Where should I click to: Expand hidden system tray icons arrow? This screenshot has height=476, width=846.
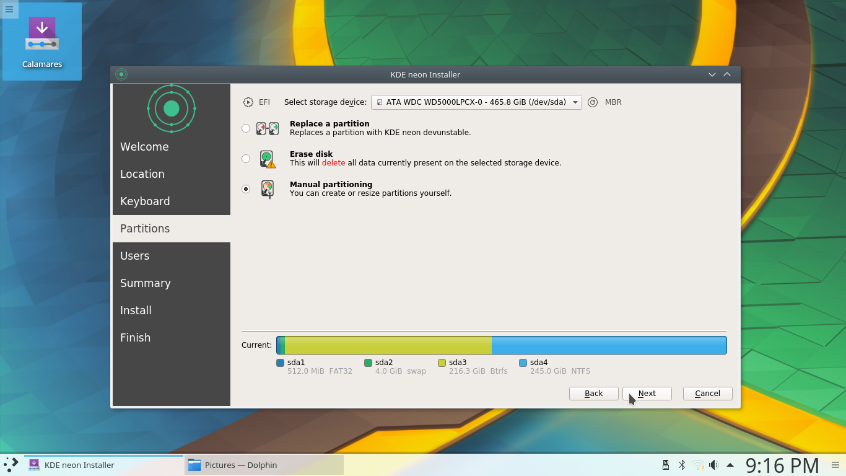[730, 465]
